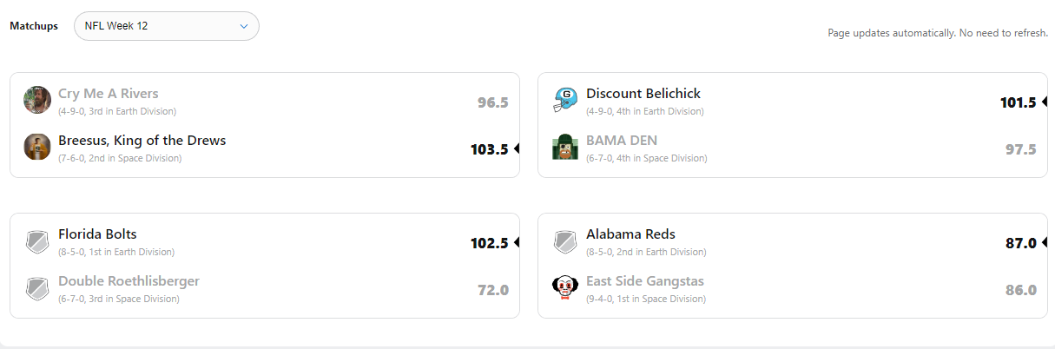Click Discount Belichick score of 101.5

(1019, 102)
